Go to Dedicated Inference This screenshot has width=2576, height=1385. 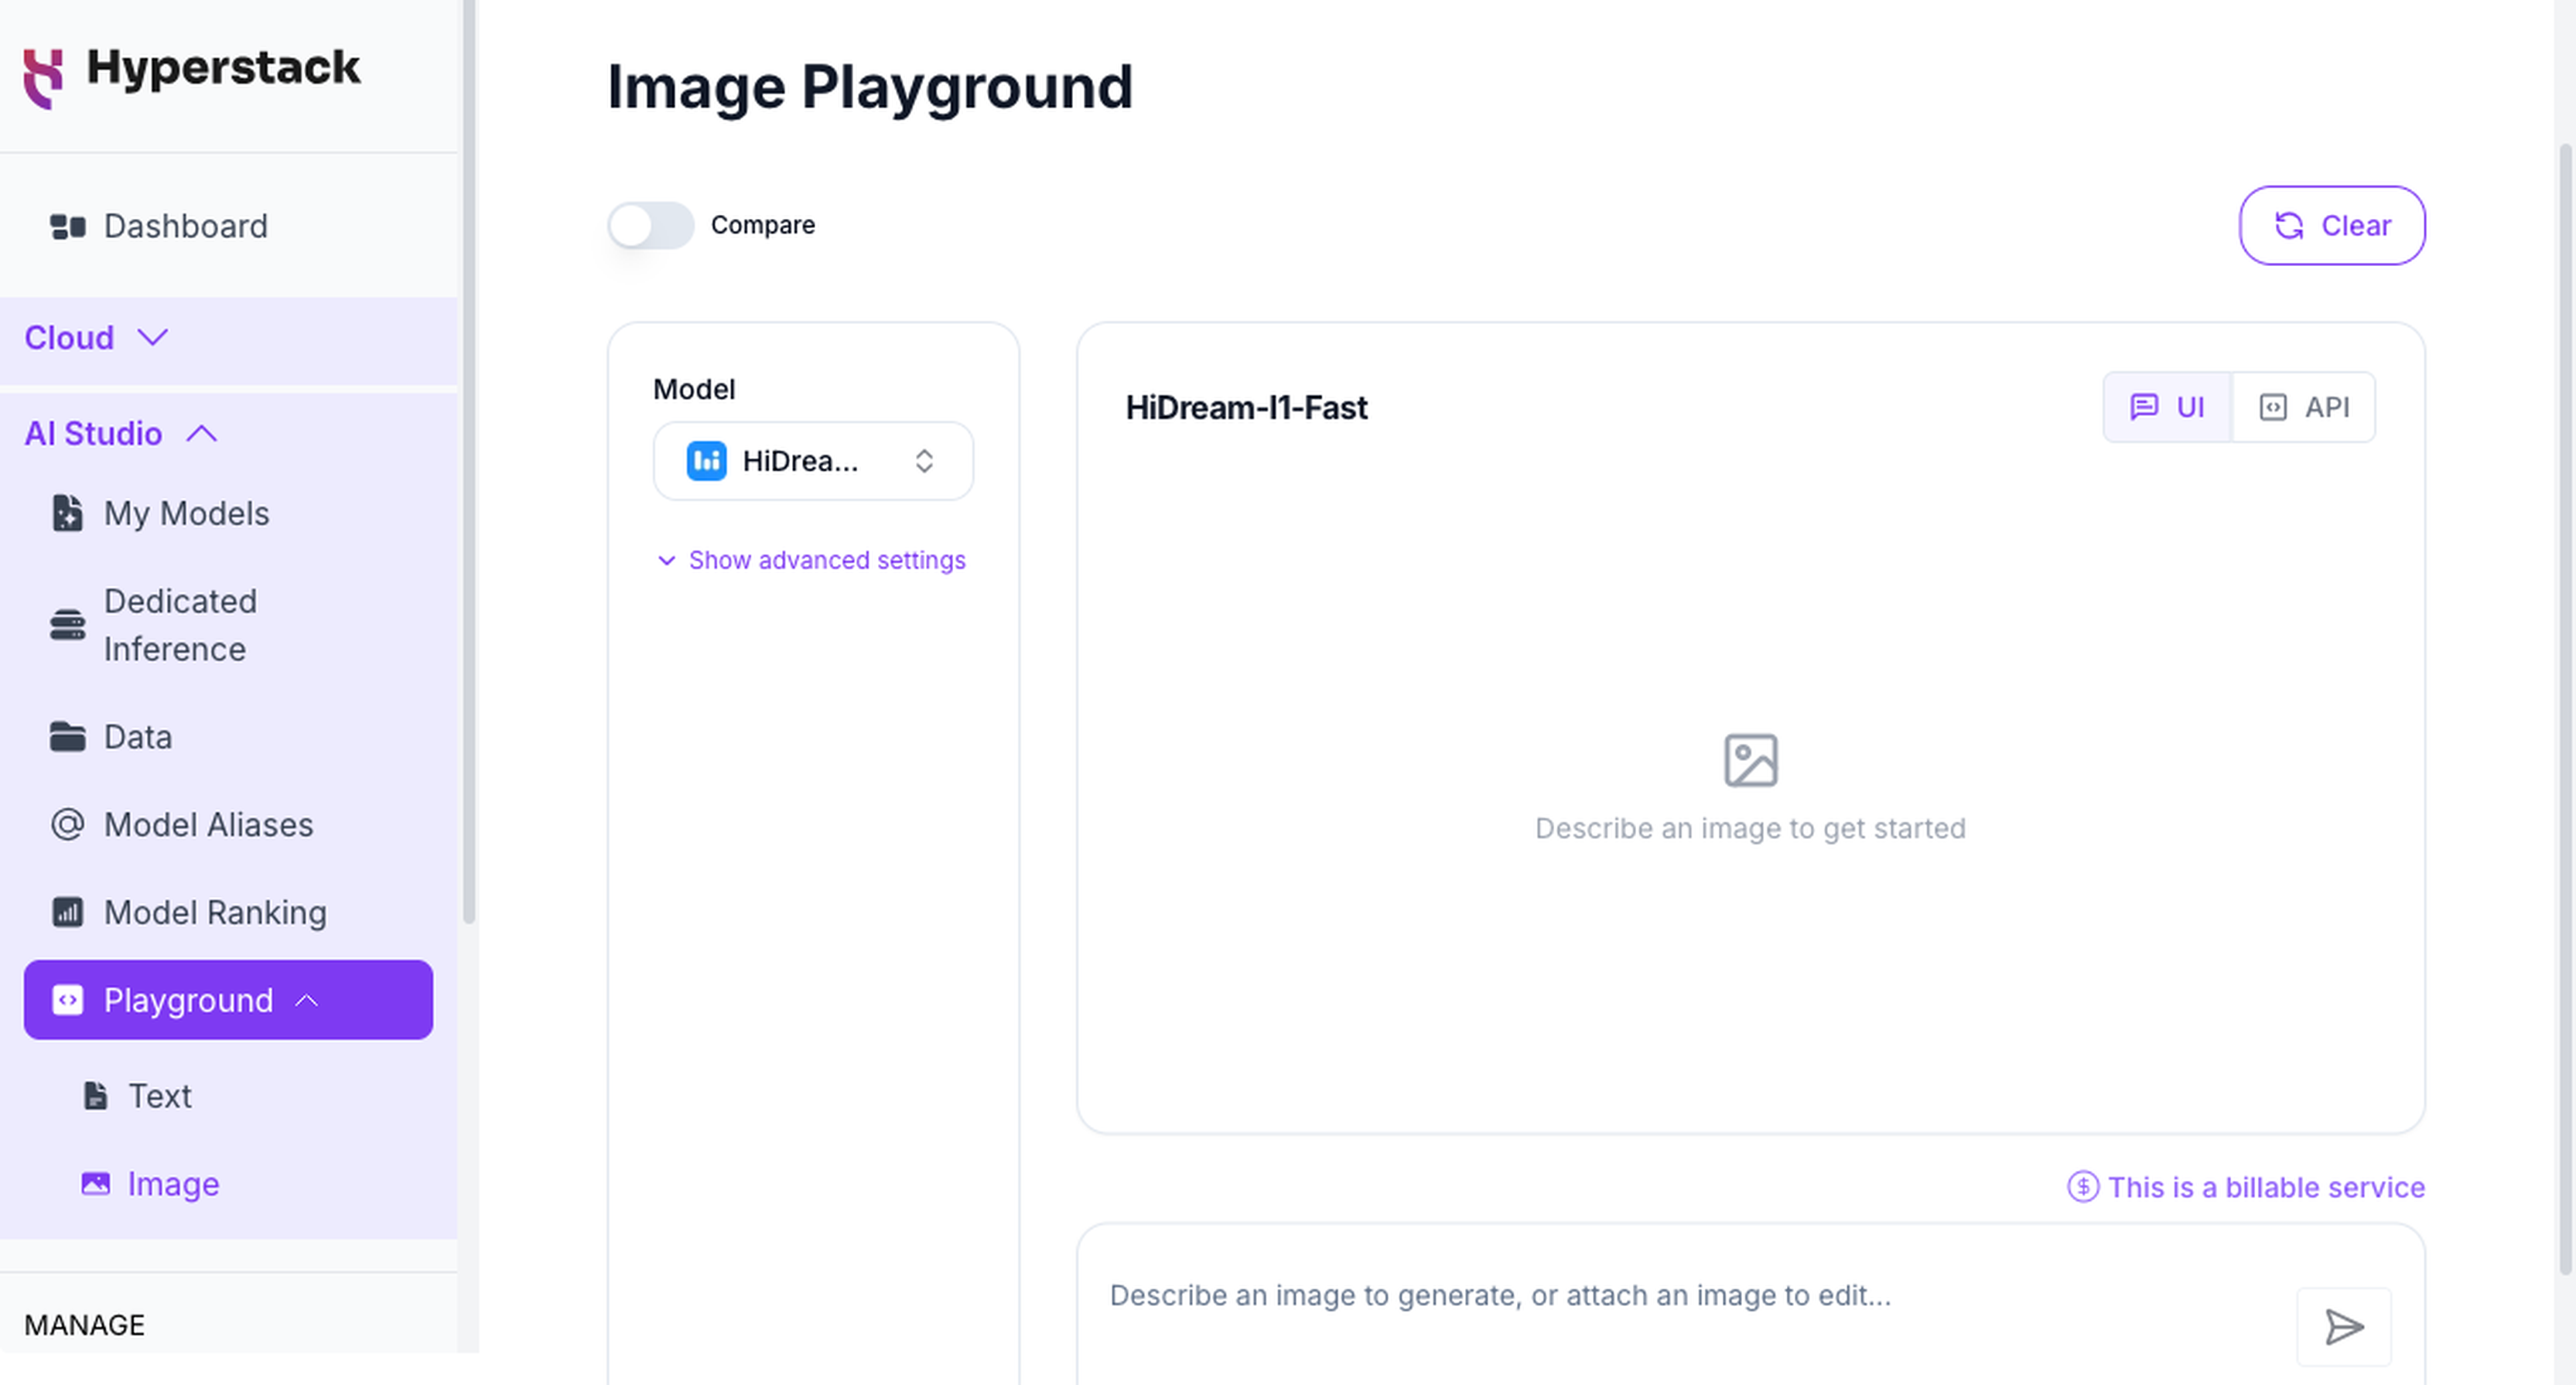coord(229,625)
